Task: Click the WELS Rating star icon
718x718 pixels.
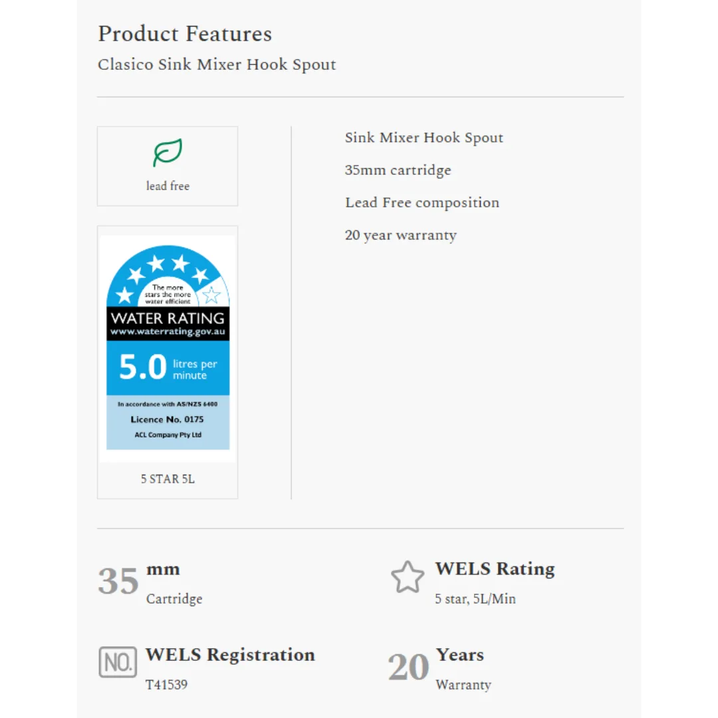Action: [407, 577]
